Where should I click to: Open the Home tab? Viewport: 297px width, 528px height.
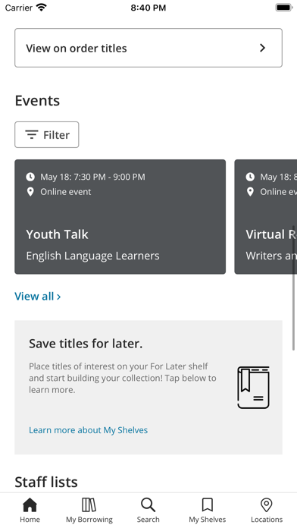30,510
